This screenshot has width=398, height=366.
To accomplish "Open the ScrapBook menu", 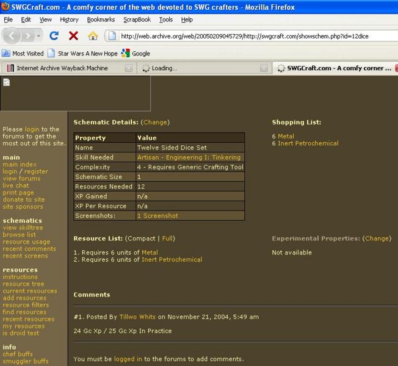I will tap(137, 20).
